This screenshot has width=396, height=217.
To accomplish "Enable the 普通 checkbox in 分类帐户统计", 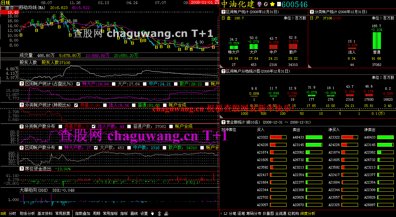I will pyautogui.click(x=134, y=105).
